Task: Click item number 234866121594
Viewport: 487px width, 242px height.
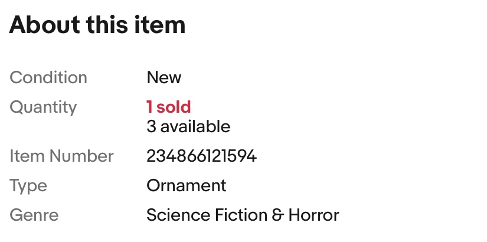Action: pyautogui.click(x=201, y=156)
